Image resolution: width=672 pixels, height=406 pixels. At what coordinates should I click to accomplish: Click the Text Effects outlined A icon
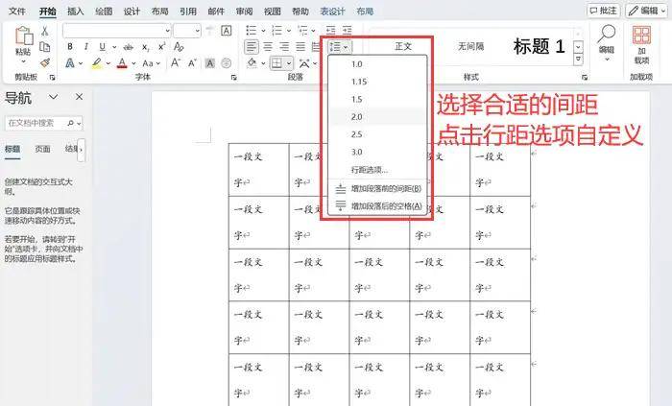(70, 63)
